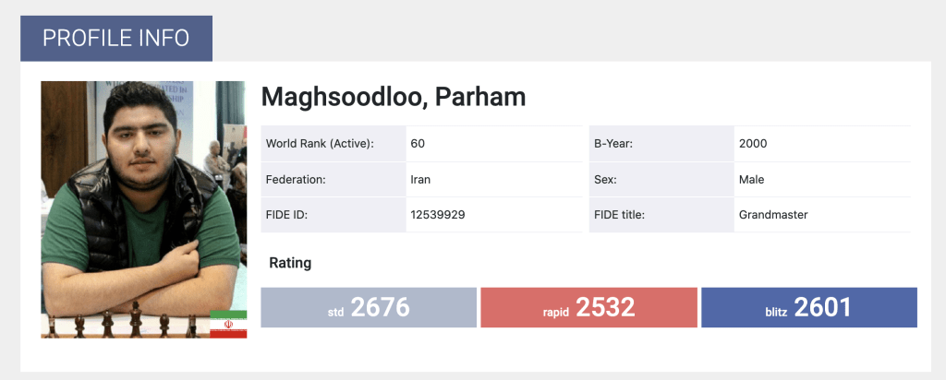Click the FIDE ID number 12539929
Screen dimensions: 946x380
(x=437, y=215)
